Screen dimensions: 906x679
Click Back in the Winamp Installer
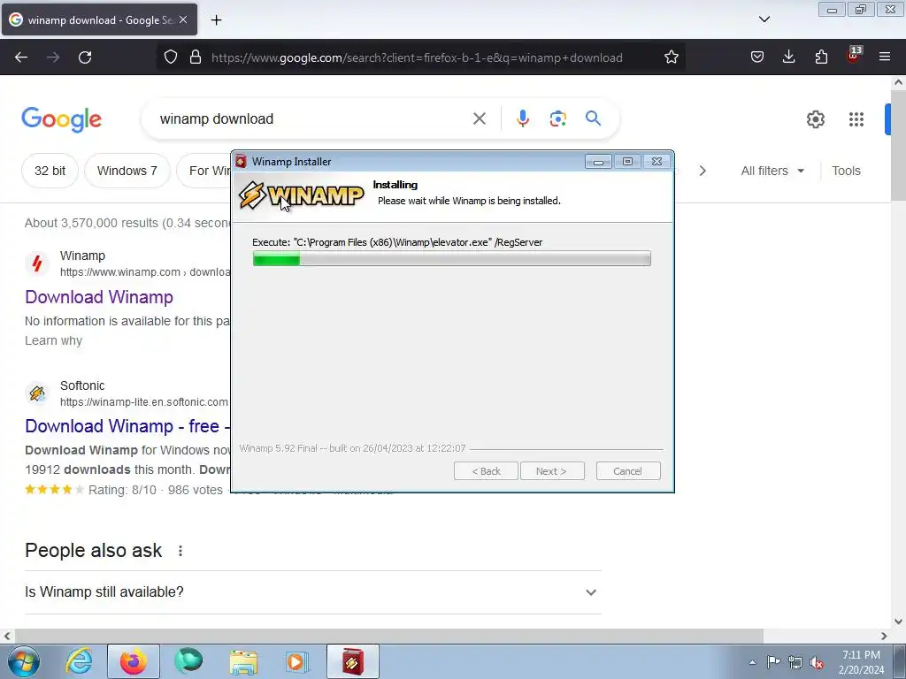[x=486, y=471]
